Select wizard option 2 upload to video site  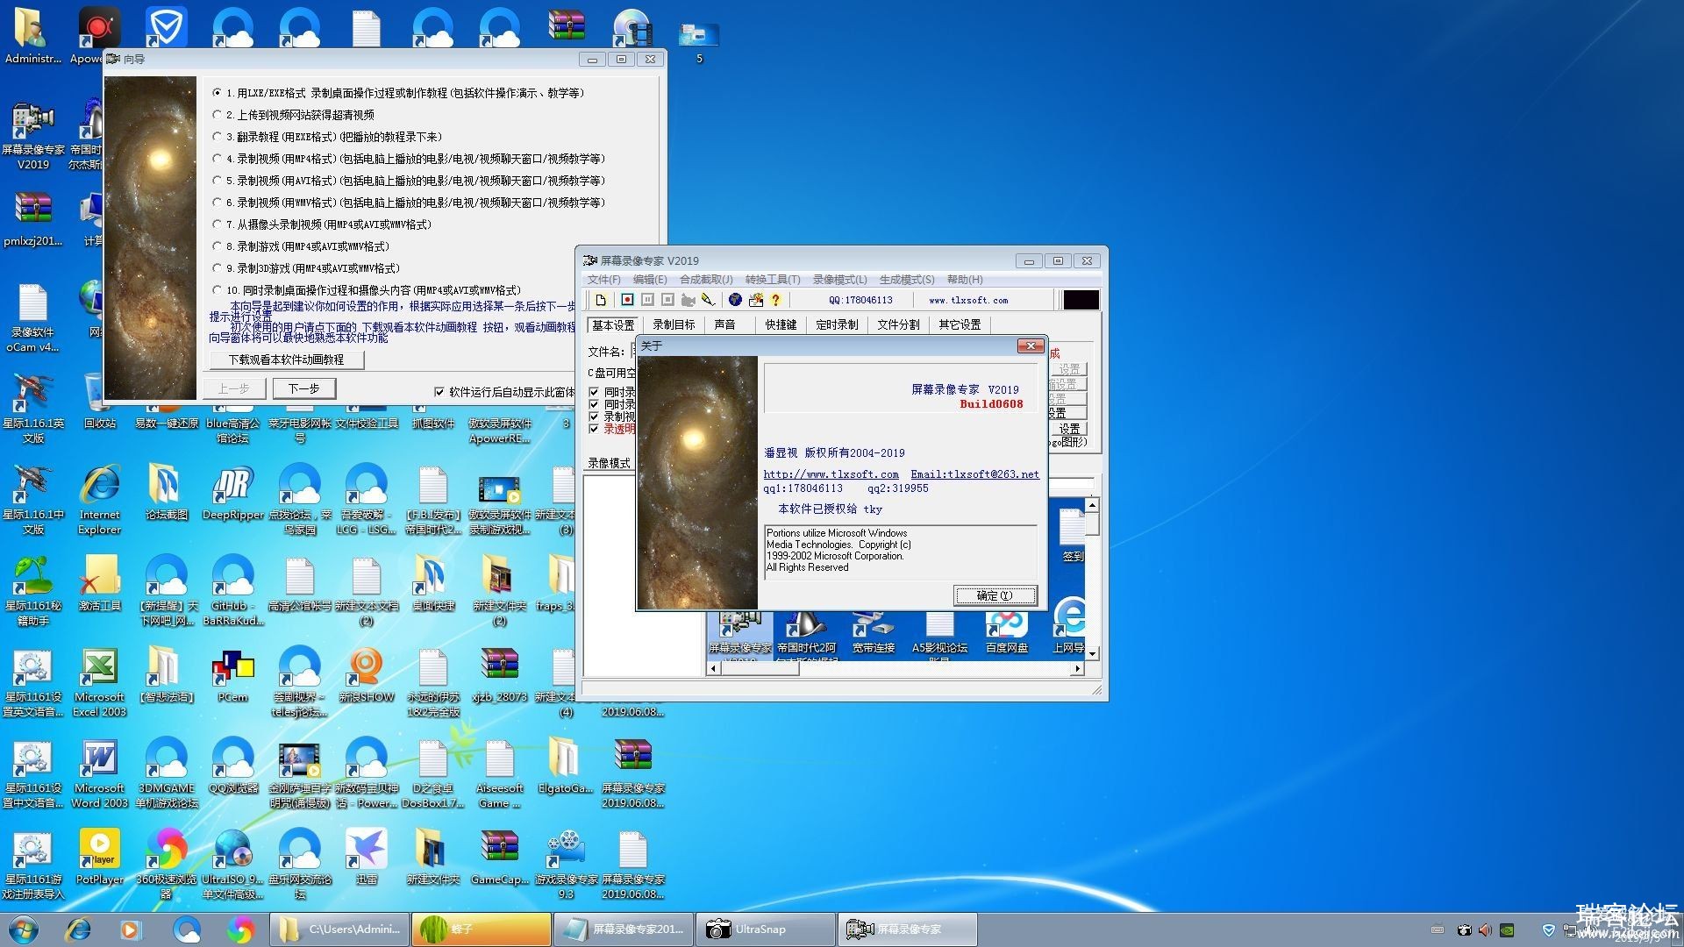coord(294,115)
